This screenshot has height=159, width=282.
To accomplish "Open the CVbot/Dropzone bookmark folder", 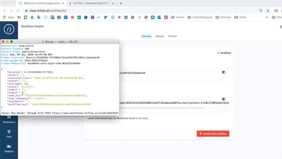I will click(x=200, y=17).
